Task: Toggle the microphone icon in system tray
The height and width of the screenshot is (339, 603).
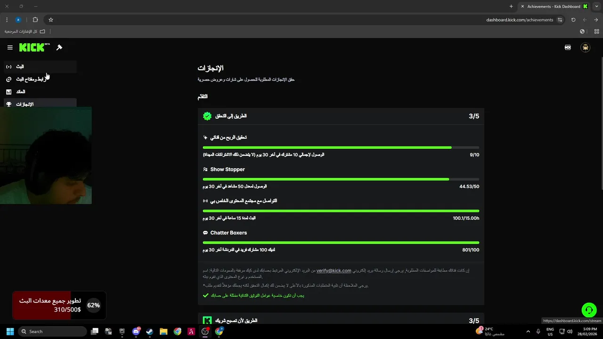Action: coord(538,331)
